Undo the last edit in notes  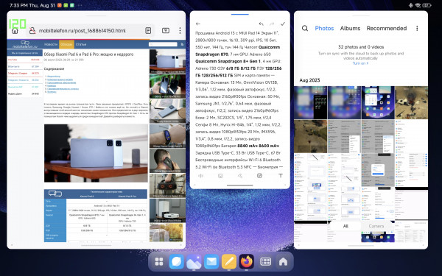[261, 24]
